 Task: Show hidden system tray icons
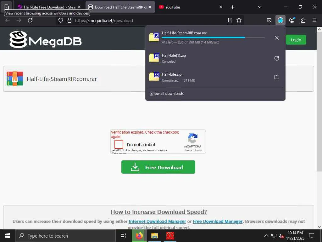tap(266, 236)
